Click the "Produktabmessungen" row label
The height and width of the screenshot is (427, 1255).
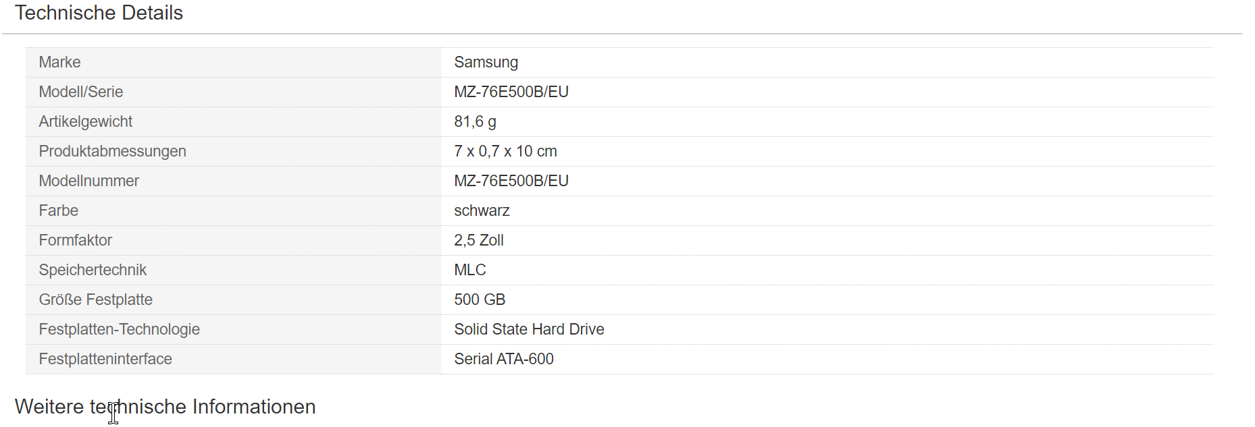click(x=112, y=151)
